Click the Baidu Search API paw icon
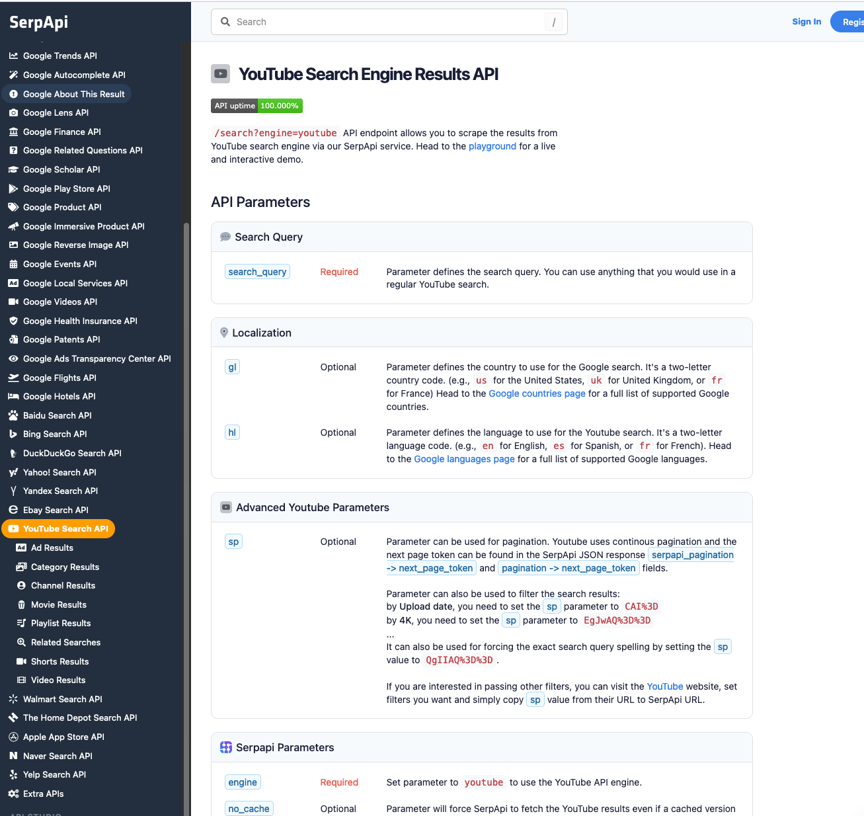The height and width of the screenshot is (816, 864). (13, 416)
